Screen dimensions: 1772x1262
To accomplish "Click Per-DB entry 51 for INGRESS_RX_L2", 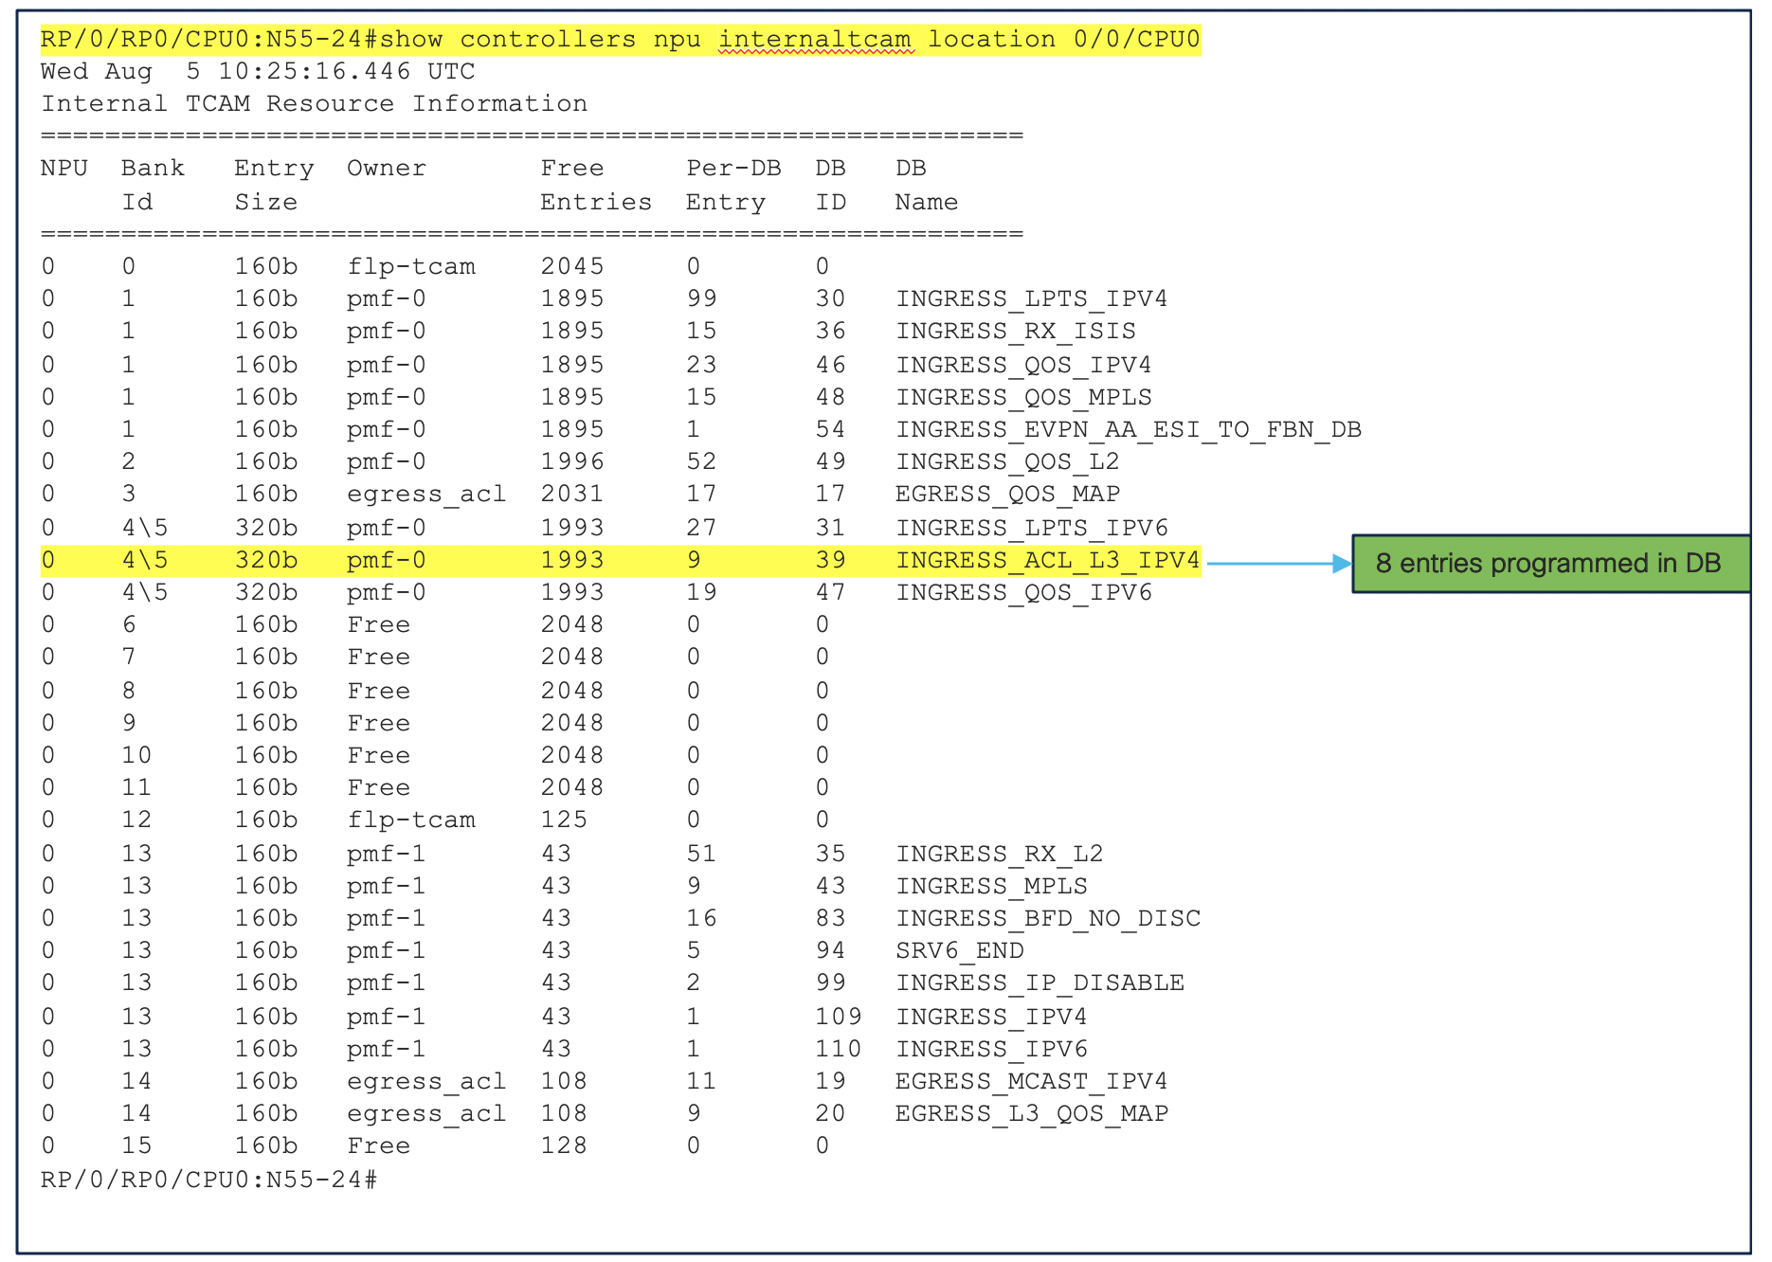I will [701, 855].
